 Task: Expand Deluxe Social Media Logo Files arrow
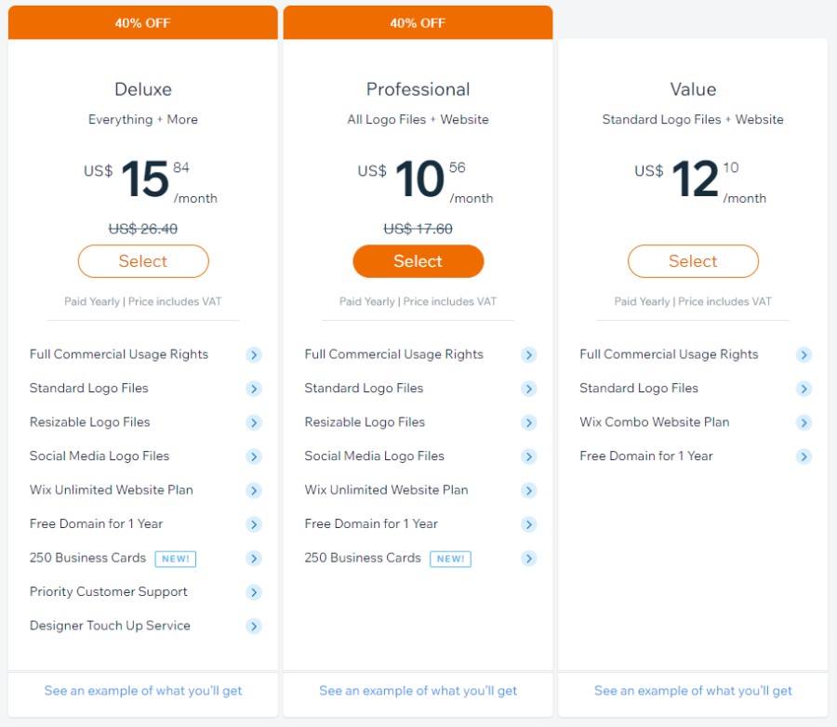coord(254,456)
